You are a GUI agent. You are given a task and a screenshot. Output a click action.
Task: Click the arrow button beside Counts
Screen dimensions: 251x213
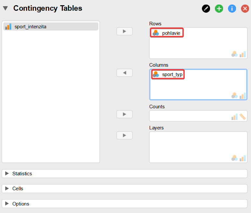125,114
